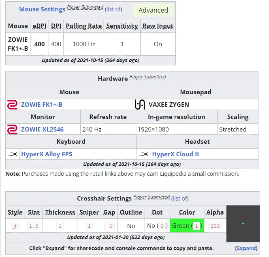The width and height of the screenshot is (269, 257).
Task: Click the 240 Hz refresh rate cell
Action: [108, 129]
